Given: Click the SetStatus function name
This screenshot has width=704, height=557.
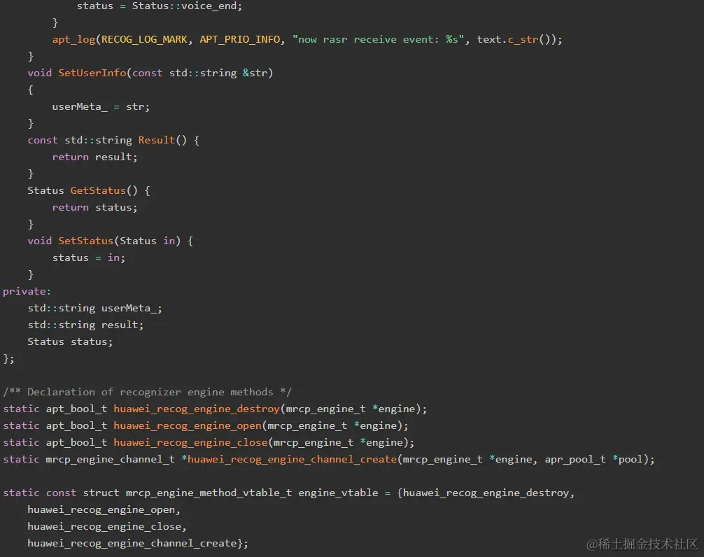Looking at the screenshot, I should pyautogui.click(x=86, y=241).
